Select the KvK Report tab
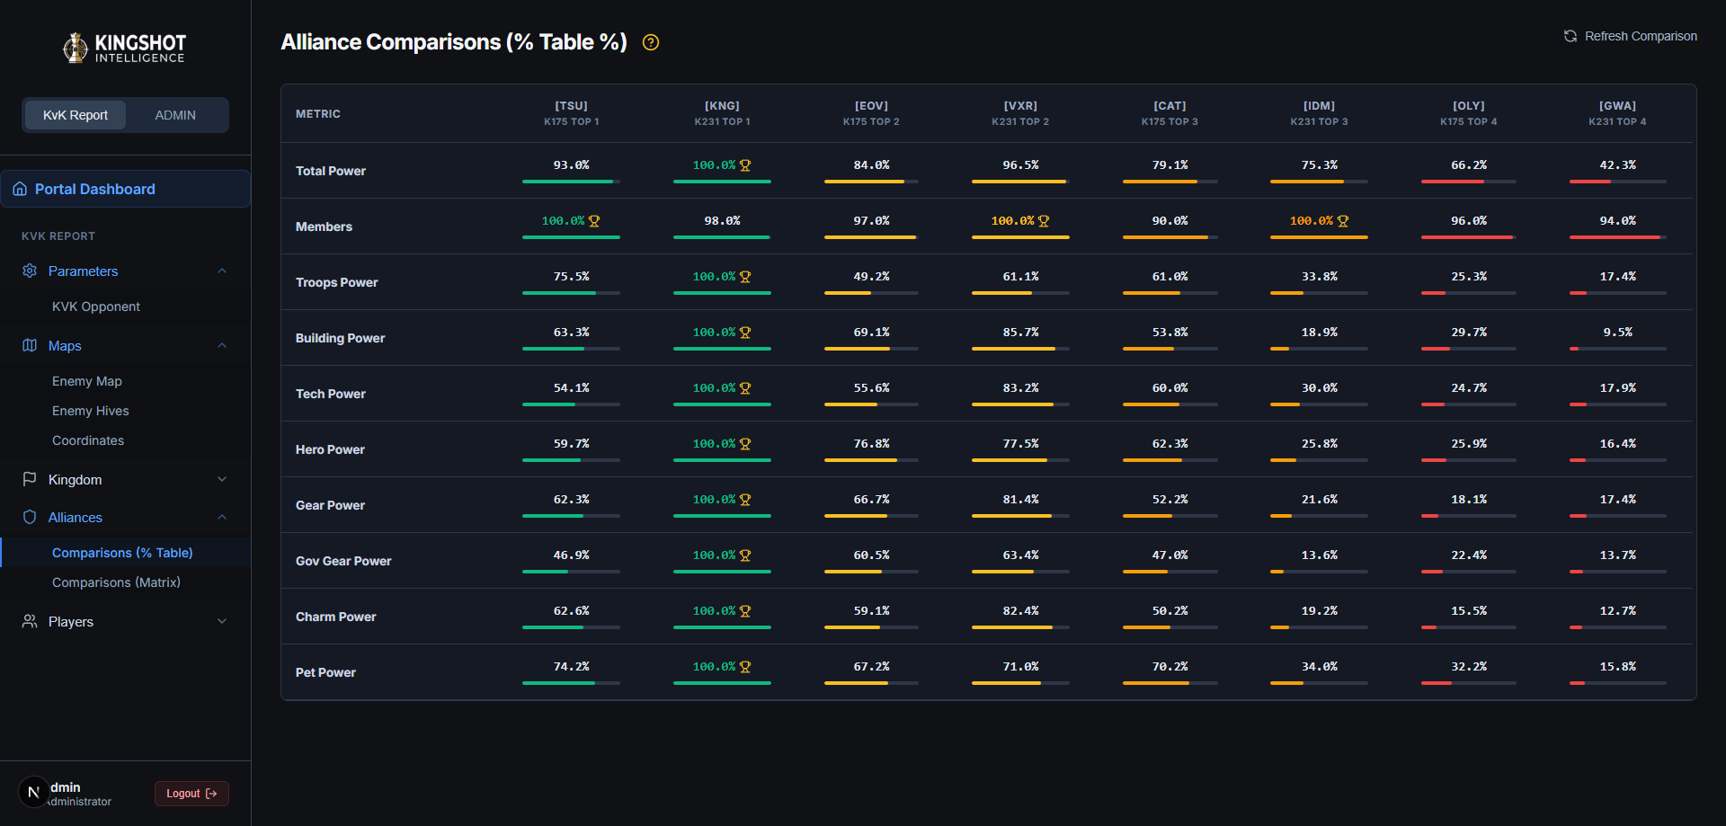1726x826 pixels. pos(76,115)
